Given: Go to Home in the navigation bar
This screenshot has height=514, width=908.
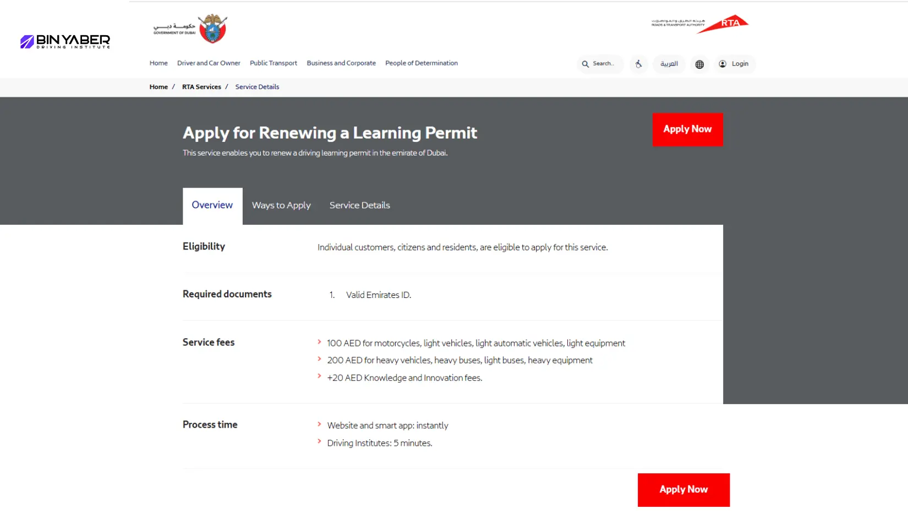Looking at the screenshot, I should (158, 63).
